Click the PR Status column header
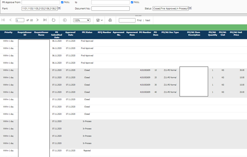The width and height of the screenshot is (247, 157). tap(87, 32)
